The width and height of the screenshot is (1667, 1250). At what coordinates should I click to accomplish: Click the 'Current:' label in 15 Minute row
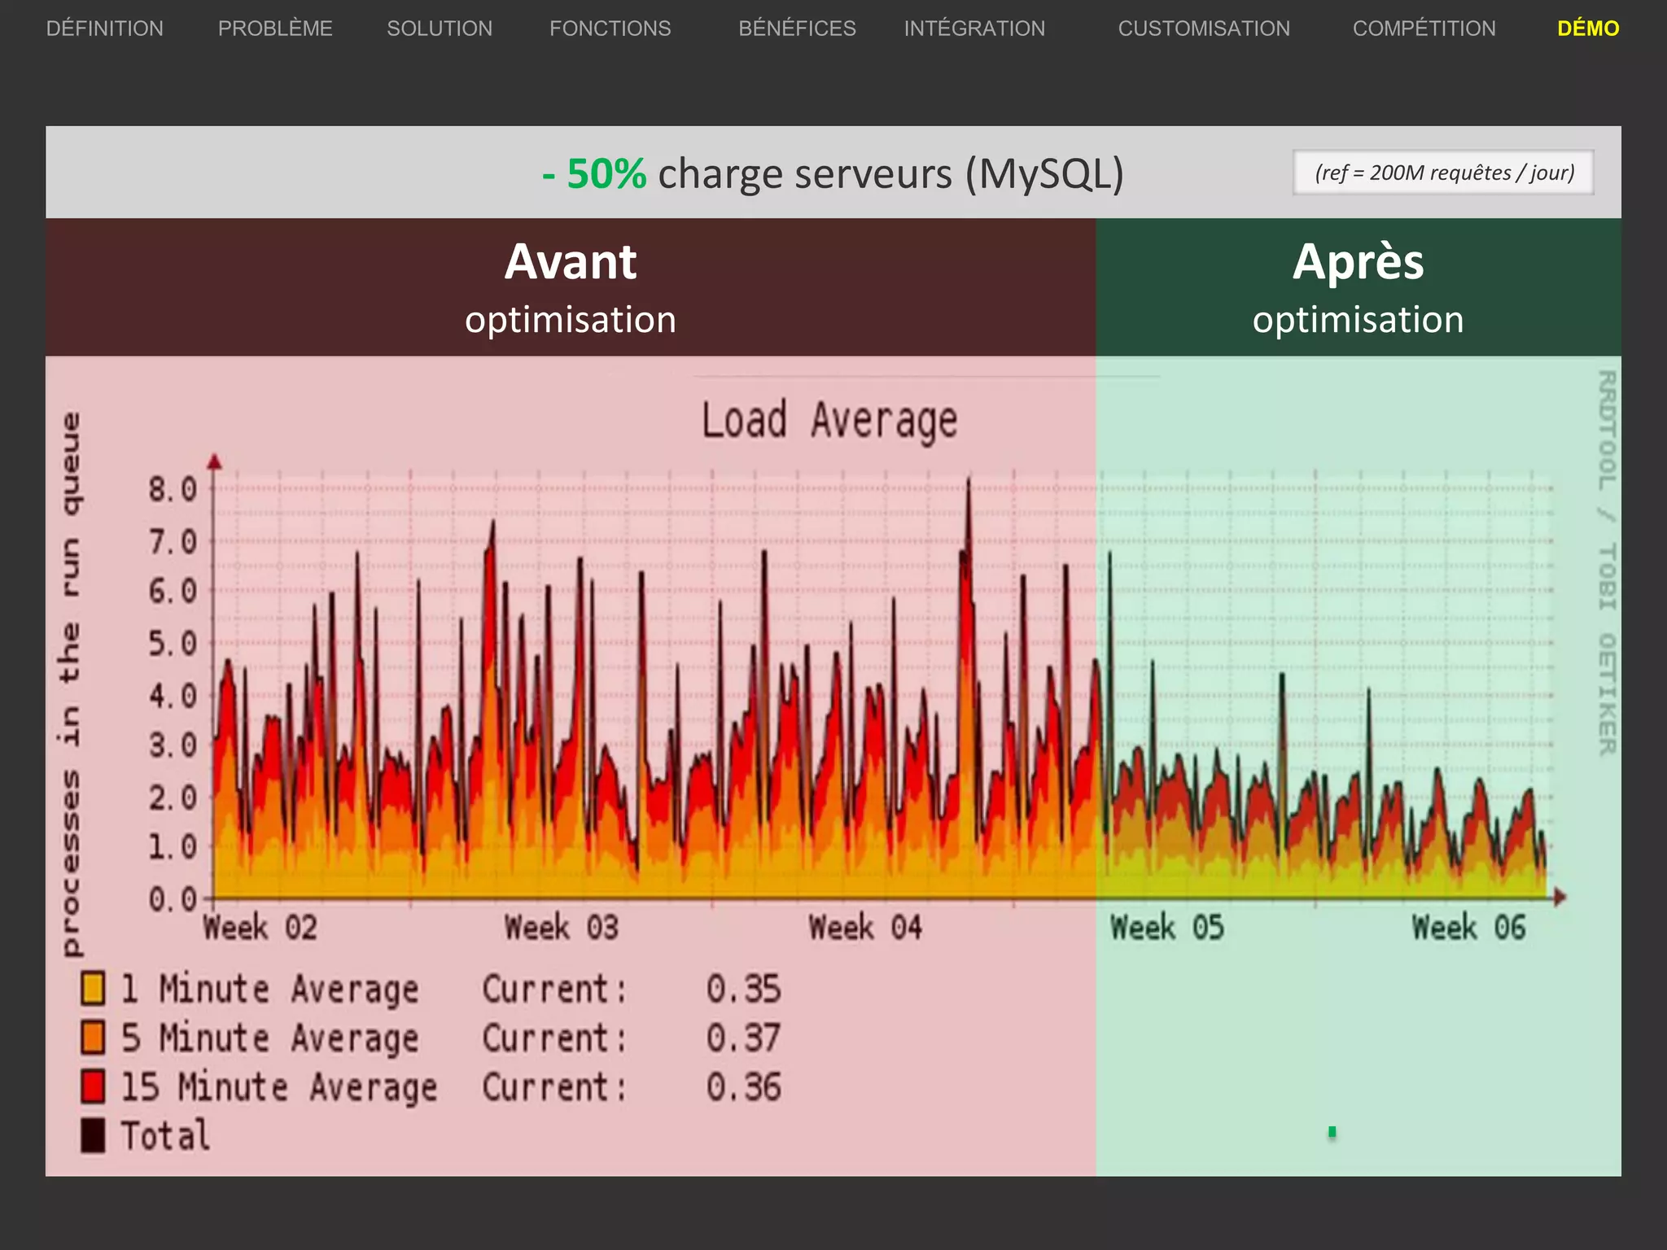[555, 1087]
